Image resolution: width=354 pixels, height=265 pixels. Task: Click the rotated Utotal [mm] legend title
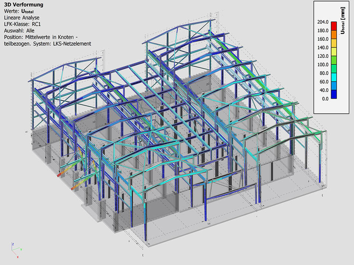(343, 21)
